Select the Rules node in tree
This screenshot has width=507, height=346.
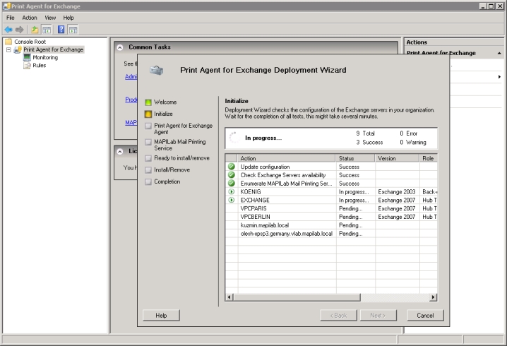pos(39,65)
